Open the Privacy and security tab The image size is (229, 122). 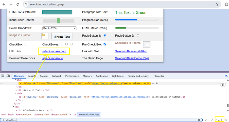tap(138, 76)
